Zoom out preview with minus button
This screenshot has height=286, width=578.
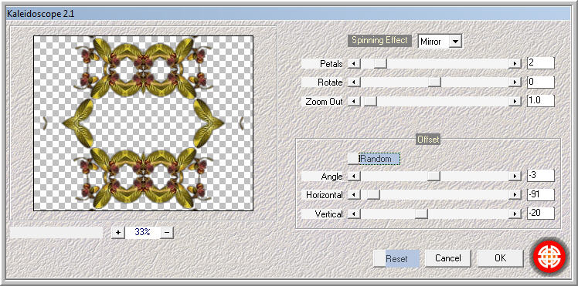(167, 232)
